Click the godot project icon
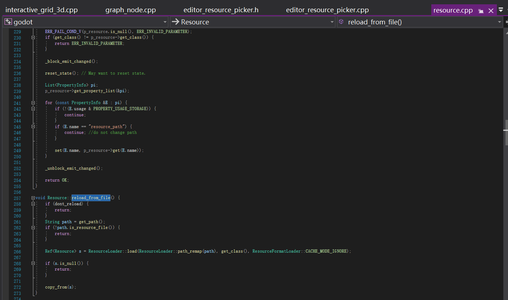This screenshot has height=300, width=508. (8, 22)
